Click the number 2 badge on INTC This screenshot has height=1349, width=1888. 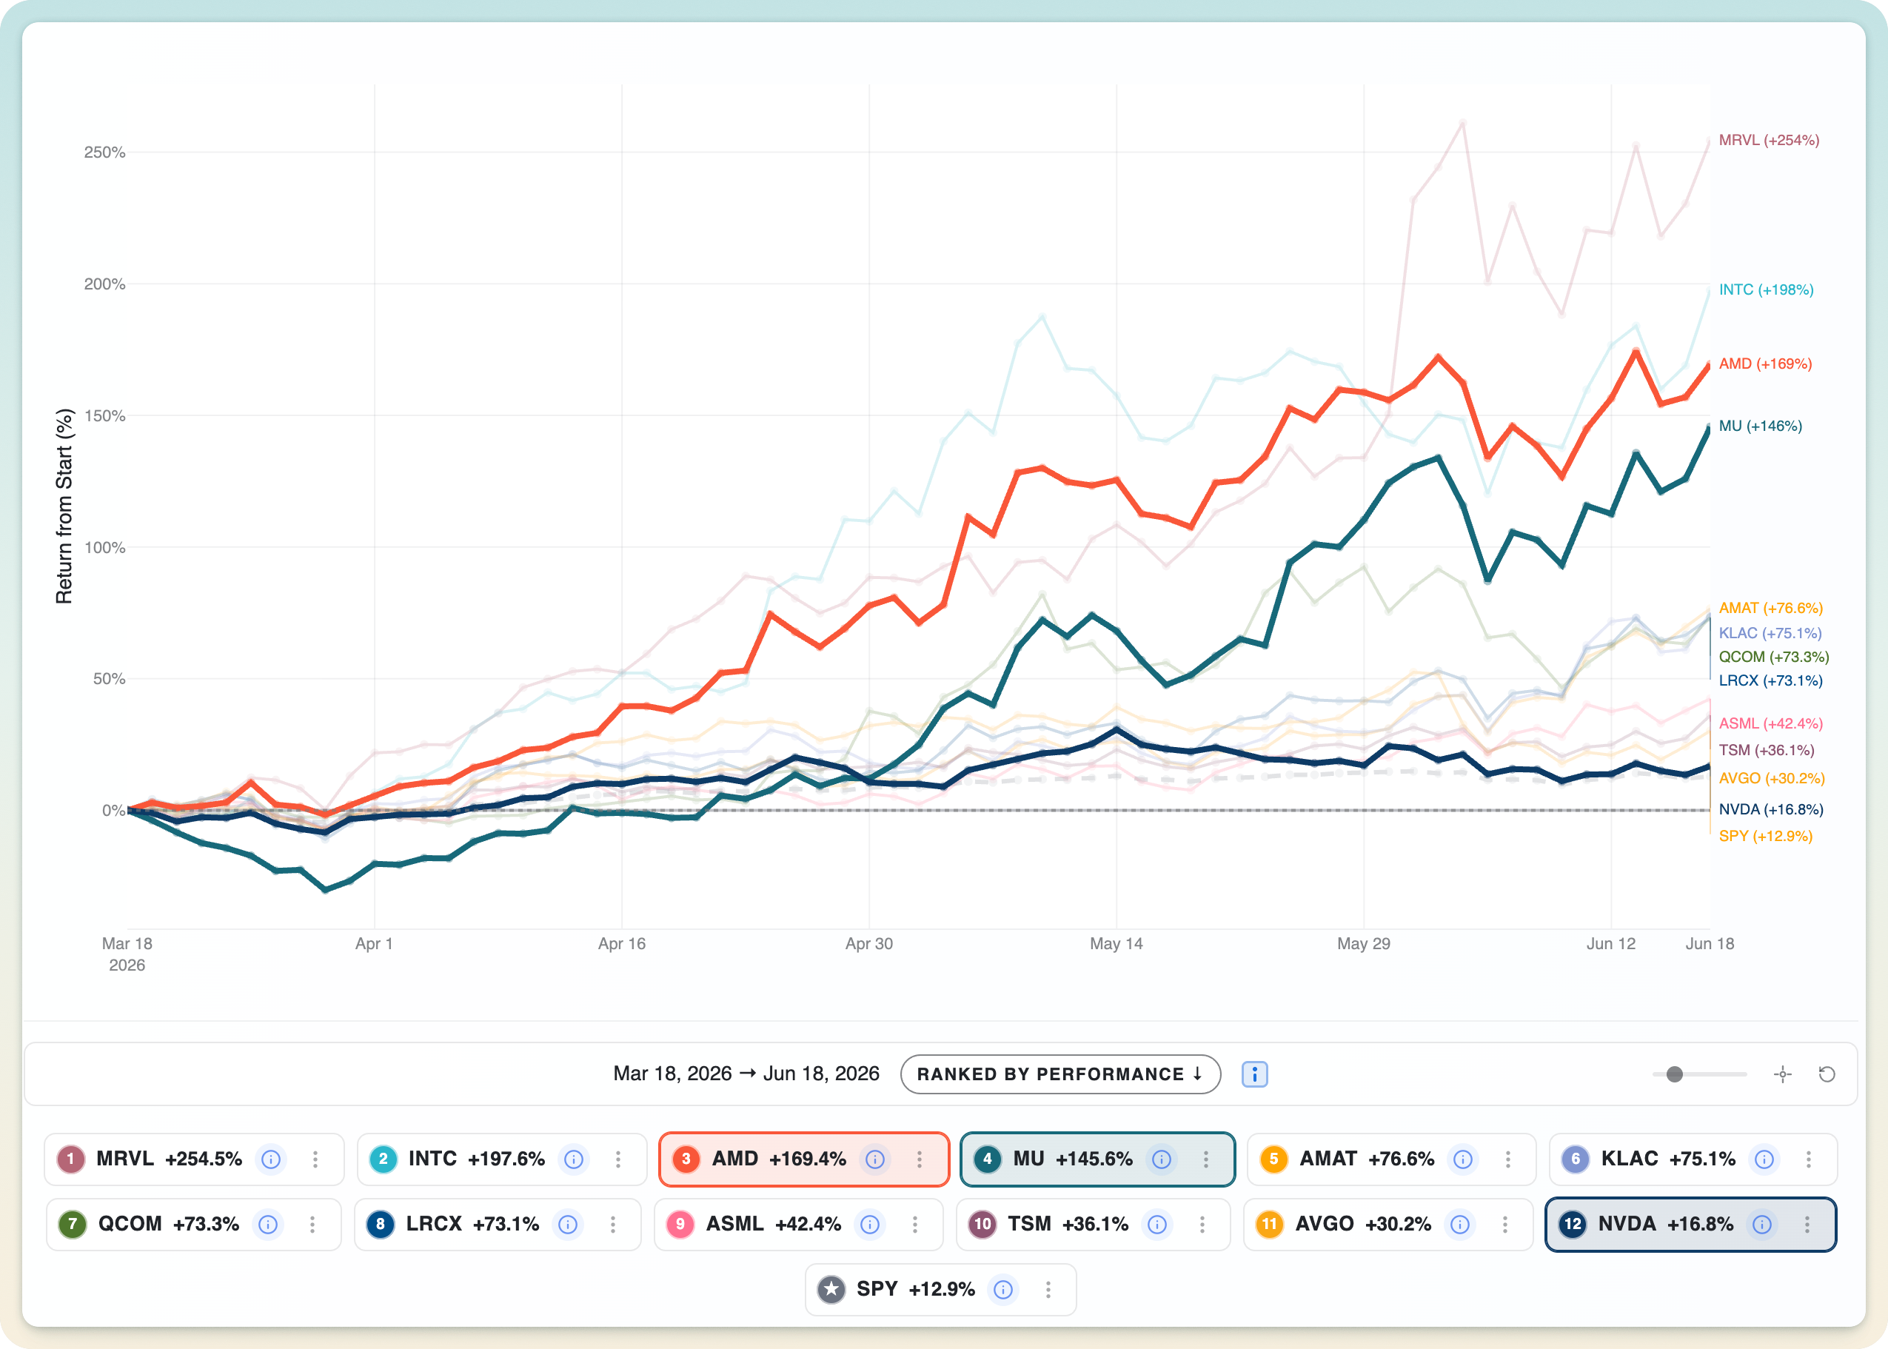coord(383,1159)
